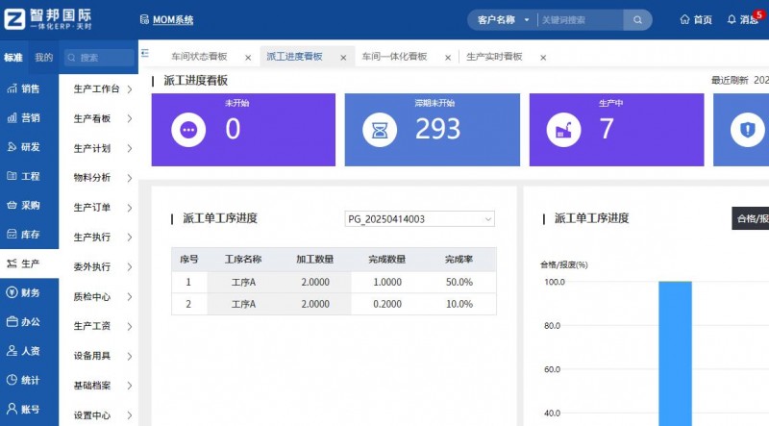Click the blue bar in the chart

[x=675, y=353]
